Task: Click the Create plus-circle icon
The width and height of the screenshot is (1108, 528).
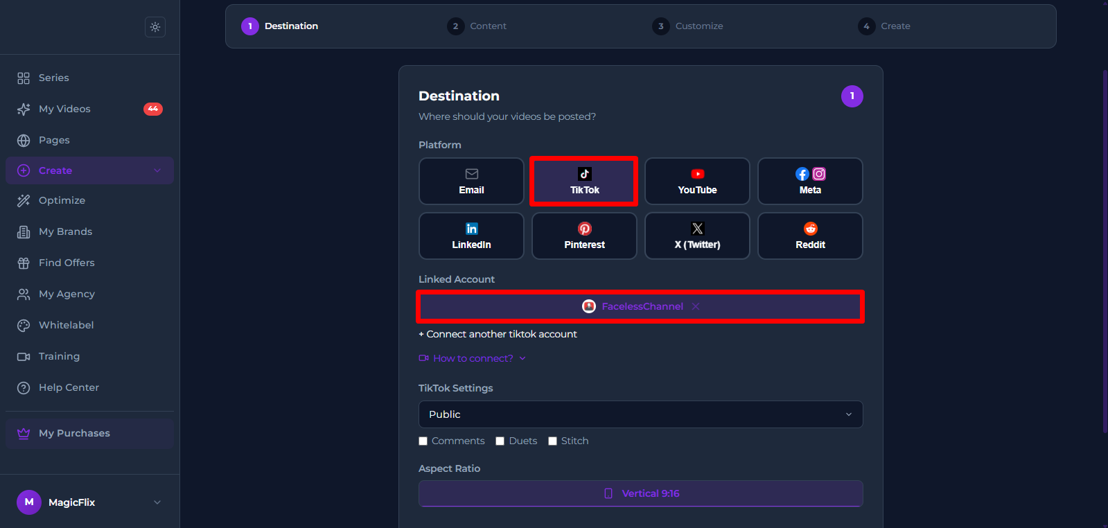Action: (x=24, y=170)
